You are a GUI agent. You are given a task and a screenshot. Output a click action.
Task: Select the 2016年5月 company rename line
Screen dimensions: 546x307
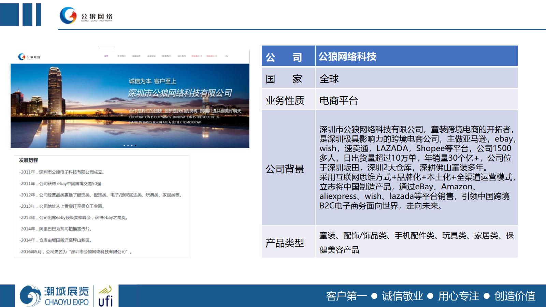[76, 252]
